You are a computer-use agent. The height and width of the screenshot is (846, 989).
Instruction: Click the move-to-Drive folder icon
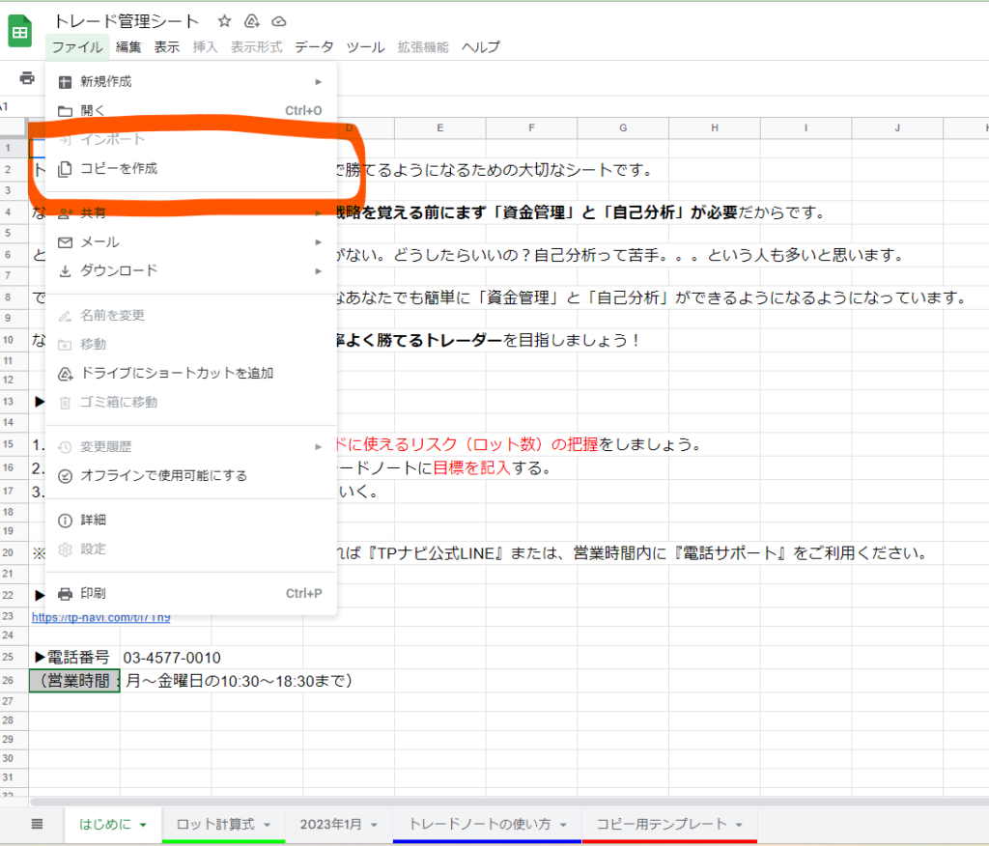tap(252, 21)
